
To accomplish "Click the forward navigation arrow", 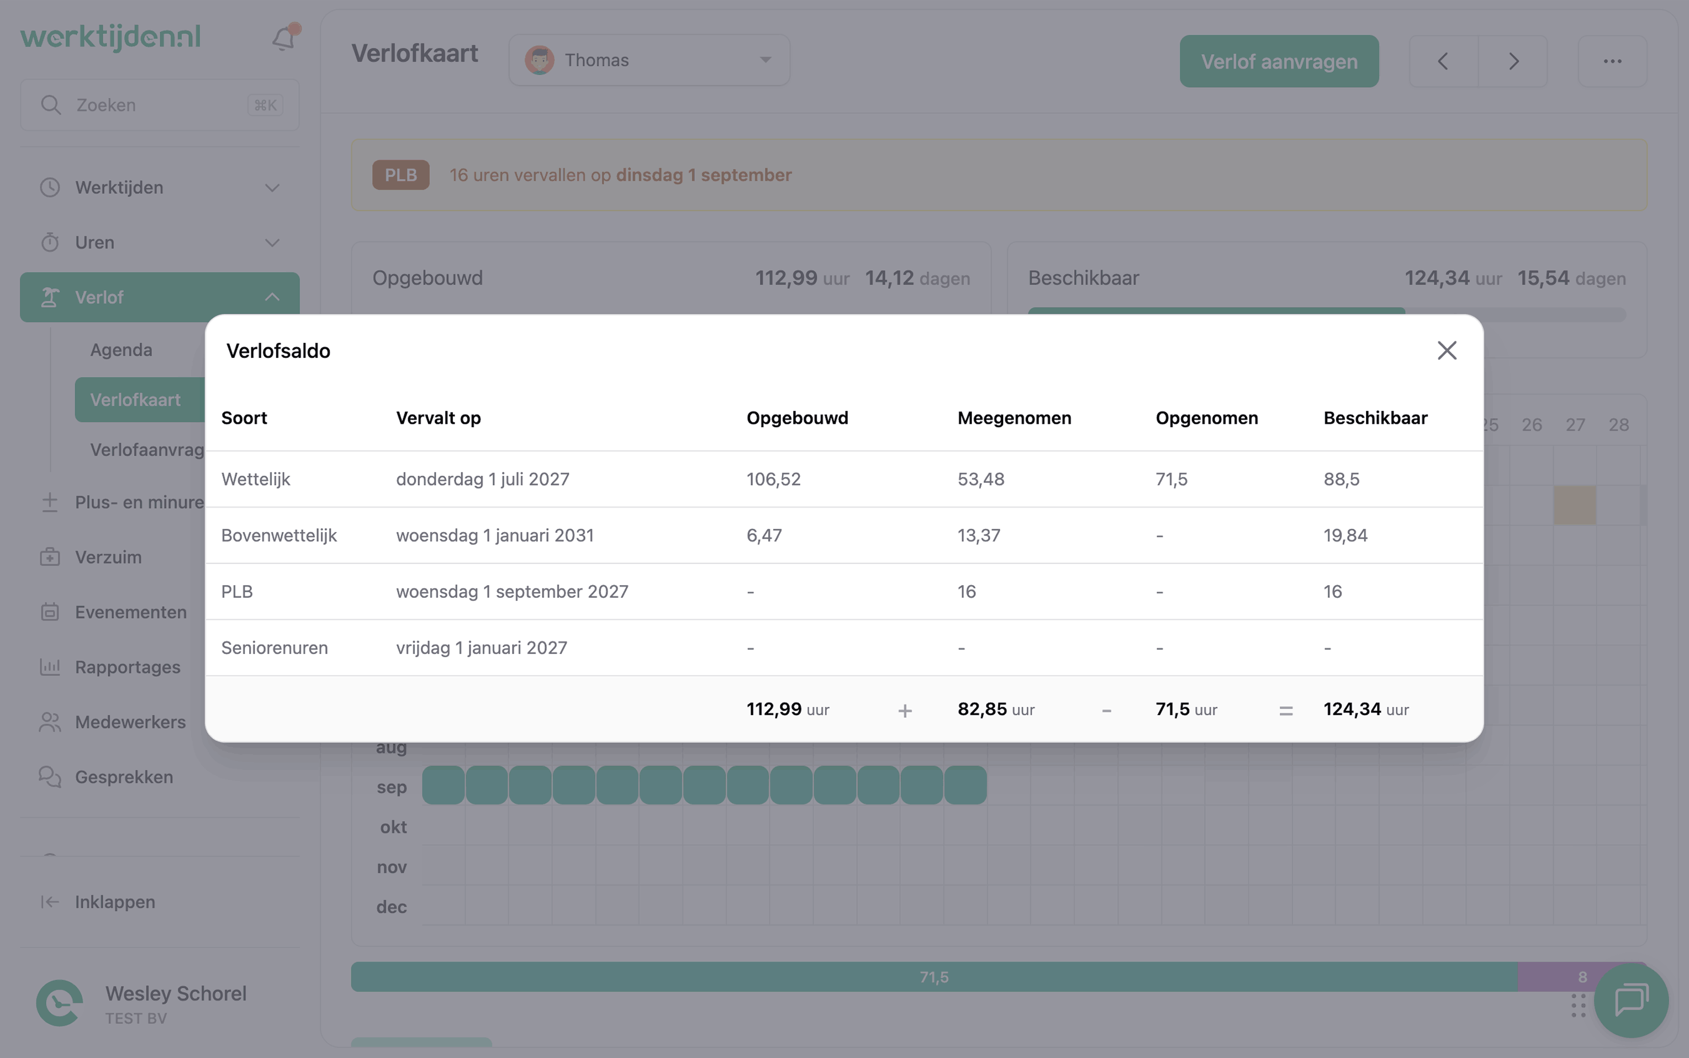I will coord(1514,61).
